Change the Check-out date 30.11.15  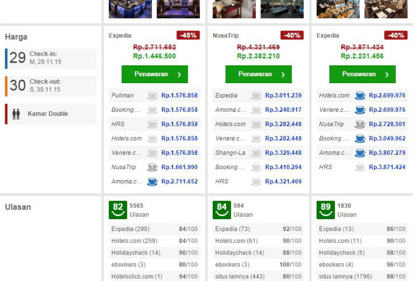[x=50, y=86]
